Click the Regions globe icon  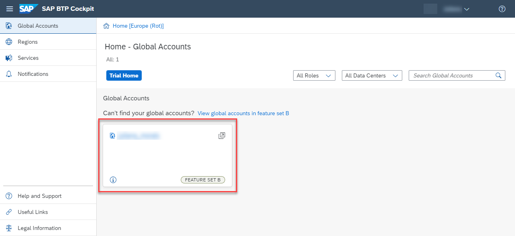click(x=9, y=42)
